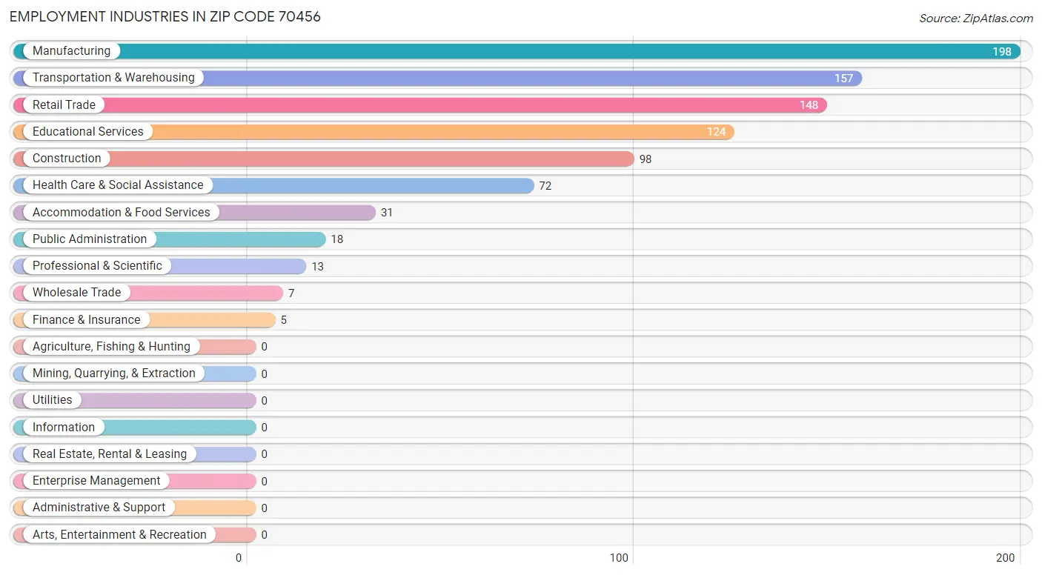Viewport: 1042px width, 575px height.
Task: Click the axis tick label 0 at bottom
Action: coord(239,558)
